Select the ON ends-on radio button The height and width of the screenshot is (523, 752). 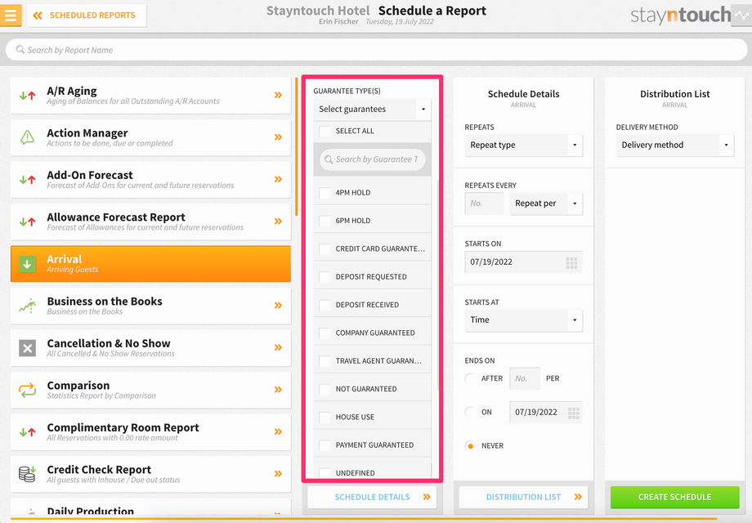tap(471, 412)
